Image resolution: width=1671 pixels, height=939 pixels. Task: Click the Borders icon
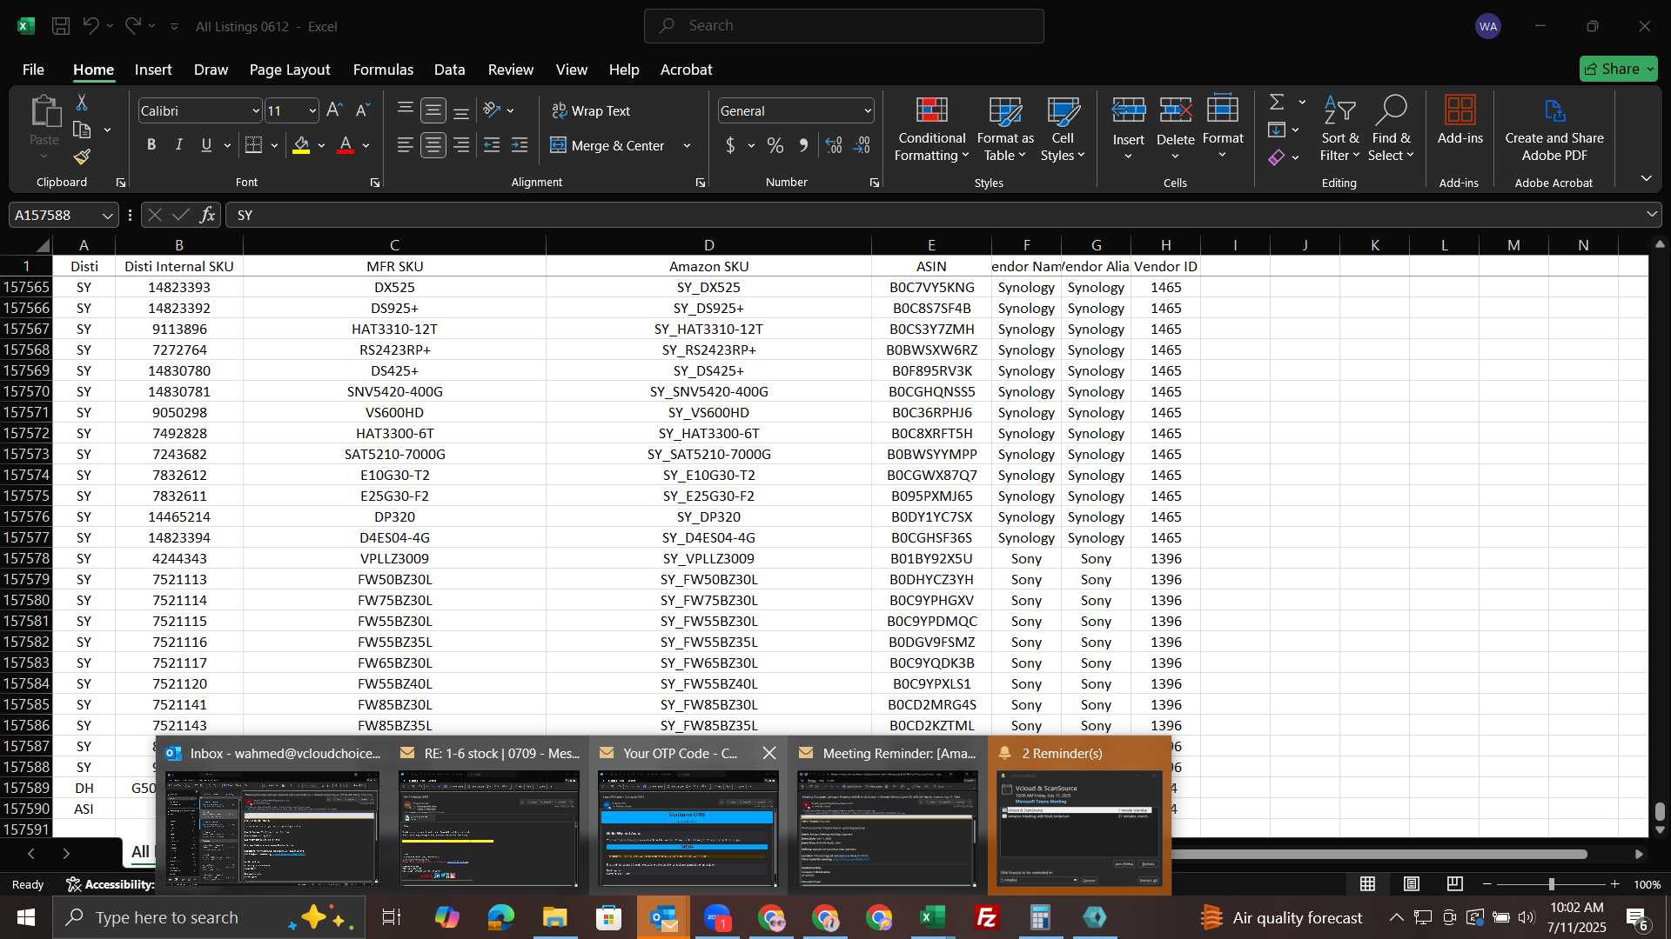click(x=254, y=145)
